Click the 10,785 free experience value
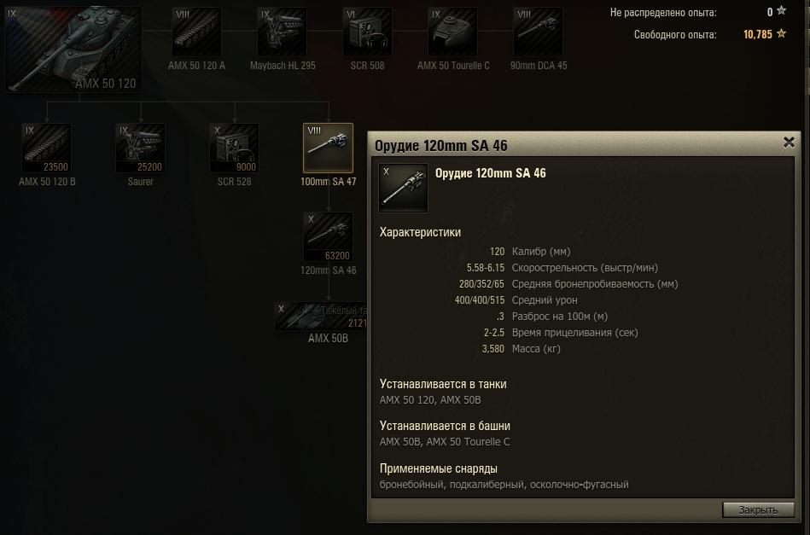The height and width of the screenshot is (535, 810). [758, 35]
